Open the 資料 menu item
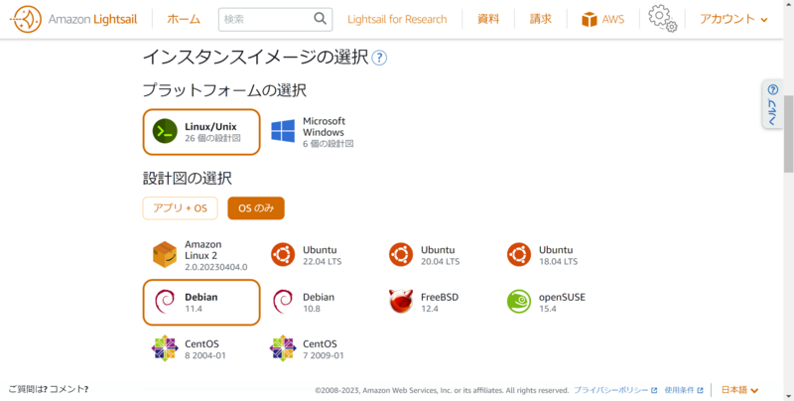 488,19
